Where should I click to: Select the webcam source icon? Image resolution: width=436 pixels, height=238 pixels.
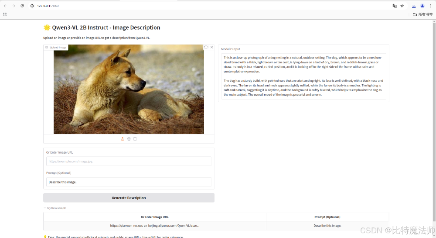click(x=129, y=139)
